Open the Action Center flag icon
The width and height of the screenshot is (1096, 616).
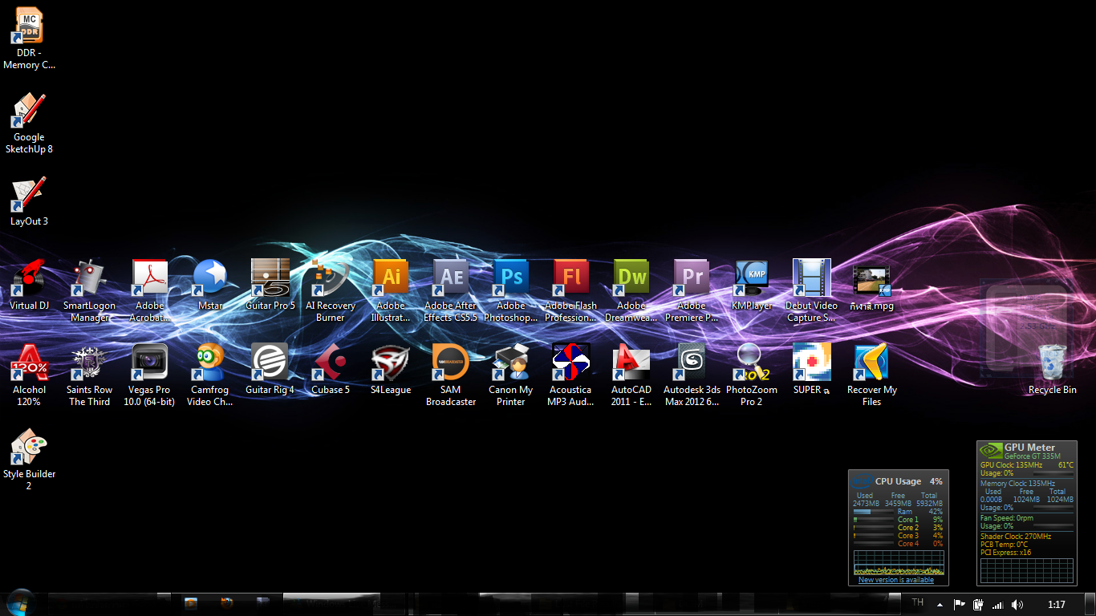tap(959, 604)
